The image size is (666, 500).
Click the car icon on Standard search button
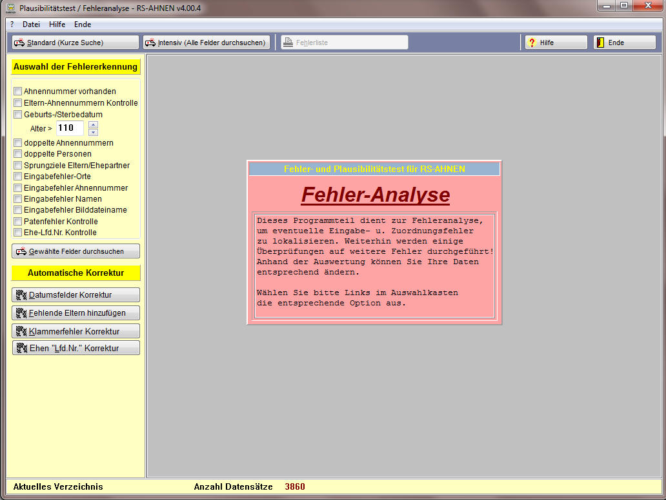(19, 43)
